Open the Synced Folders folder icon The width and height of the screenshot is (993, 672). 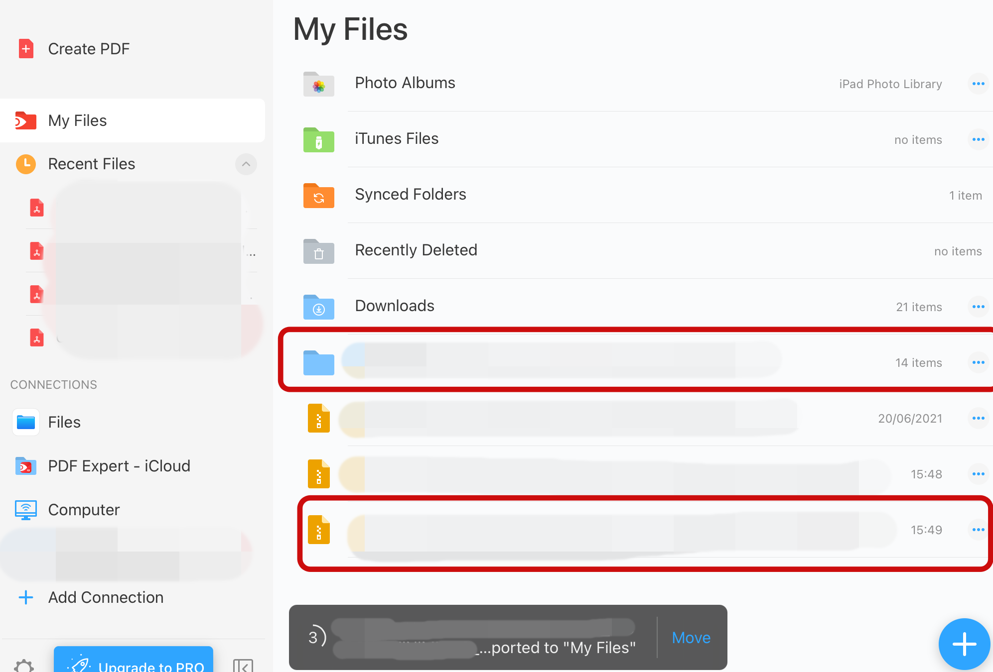point(318,196)
